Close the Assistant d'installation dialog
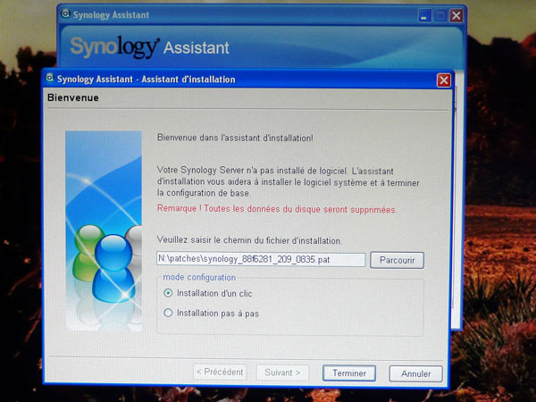The height and width of the screenshot is (402, 536). (444, 80)
